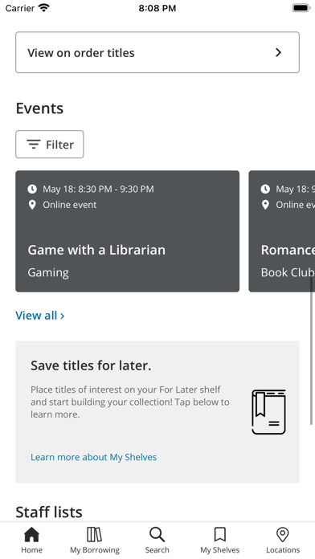Tap the clock icon on Game with a Librarian card

[x=32, y=189]
